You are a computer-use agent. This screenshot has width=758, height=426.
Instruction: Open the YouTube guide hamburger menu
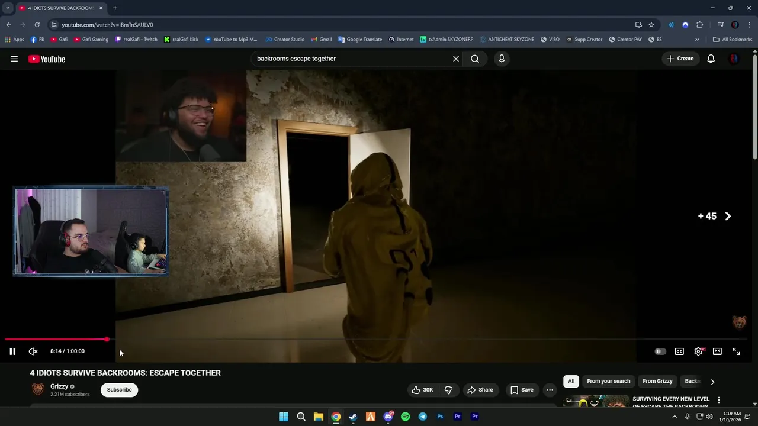pyautogui.click(x=14, y=59)
